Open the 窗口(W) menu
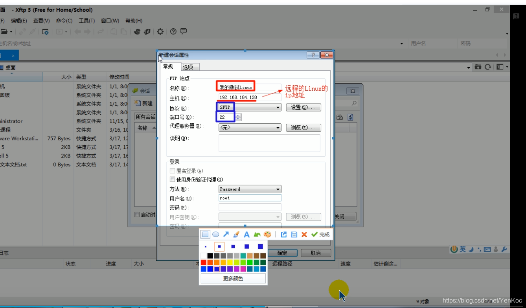Screen dimensions: 526x308 [x=110, y=21]
